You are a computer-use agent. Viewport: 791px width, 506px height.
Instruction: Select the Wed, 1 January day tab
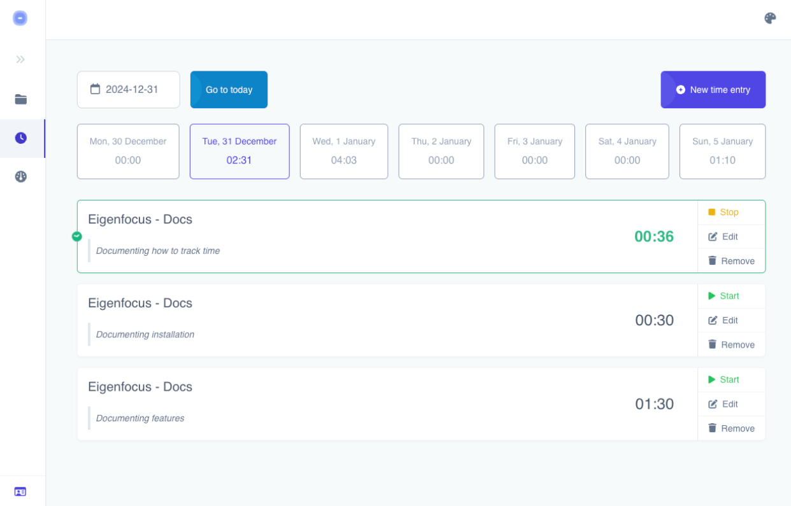coord(344,151)
